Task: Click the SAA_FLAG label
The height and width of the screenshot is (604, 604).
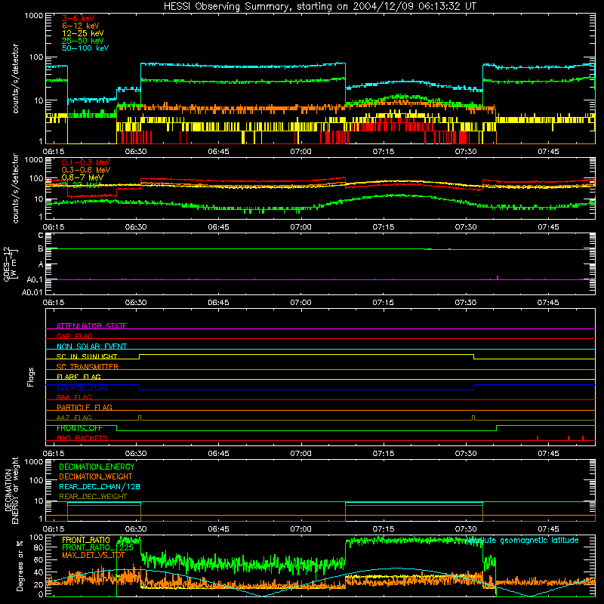Action: coord(74,397)
